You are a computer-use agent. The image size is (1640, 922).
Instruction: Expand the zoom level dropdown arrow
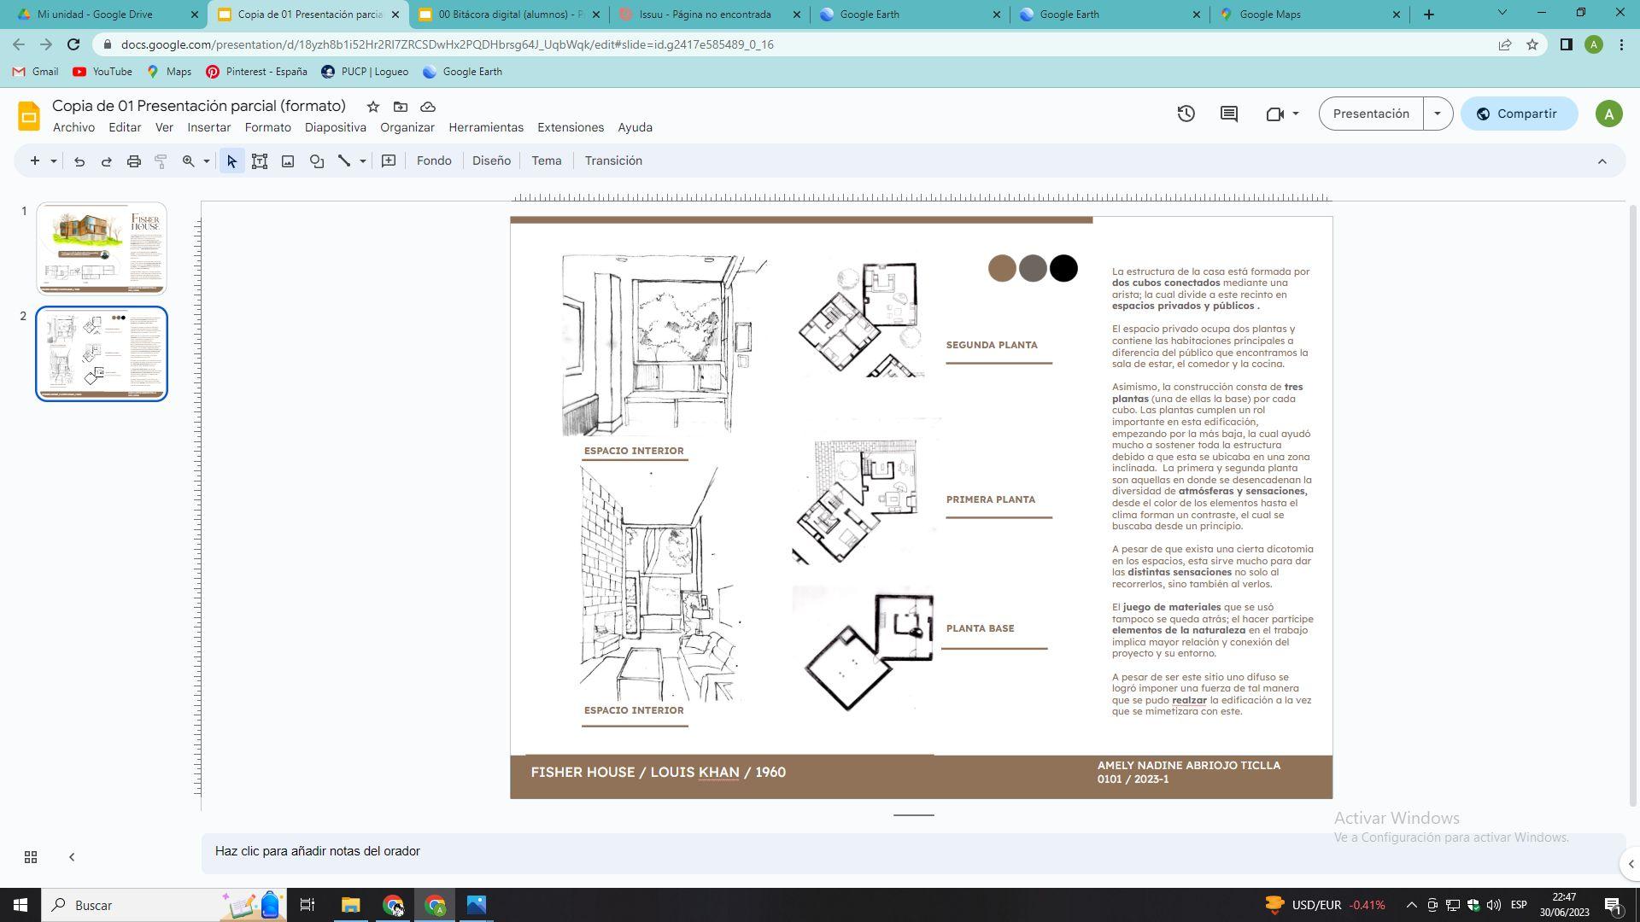pos(206,161)
